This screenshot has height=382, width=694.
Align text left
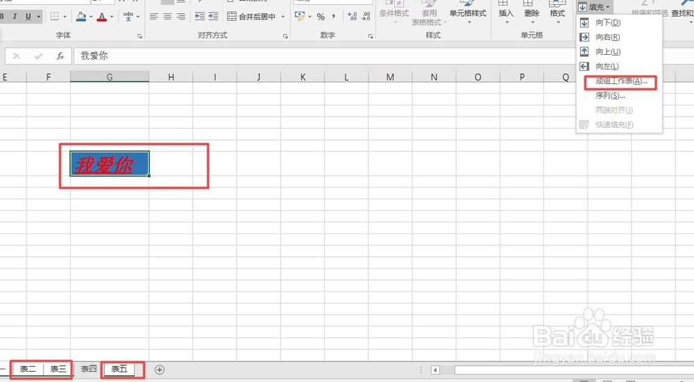[x=153, y=17]
